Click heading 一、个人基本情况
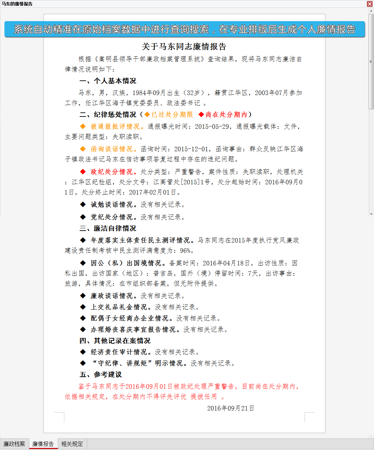This screenshot has height=450, width=374. pos(108,81)
